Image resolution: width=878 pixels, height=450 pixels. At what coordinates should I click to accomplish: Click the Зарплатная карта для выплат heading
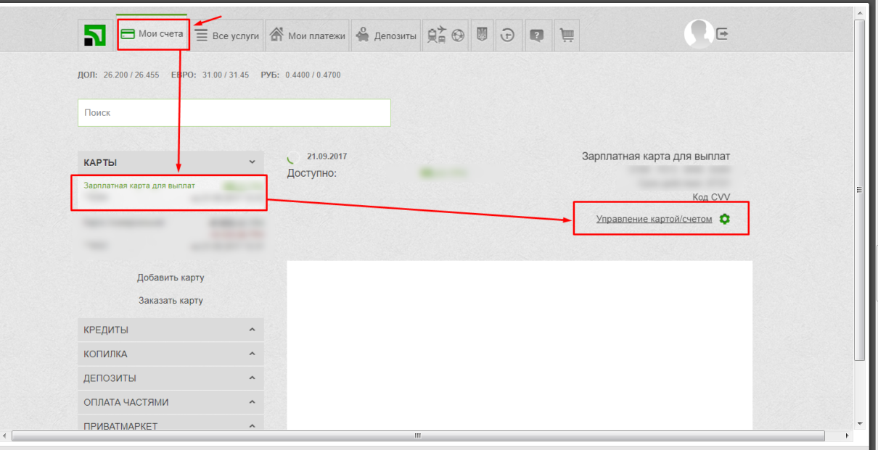(656, 157)
